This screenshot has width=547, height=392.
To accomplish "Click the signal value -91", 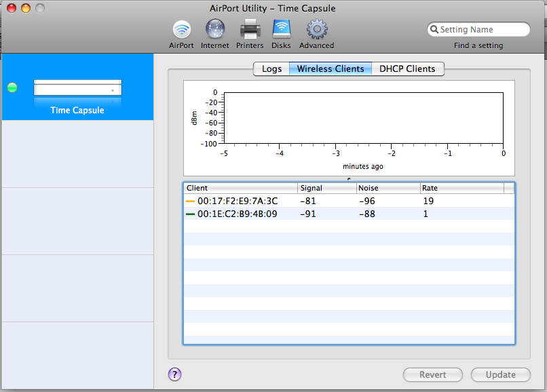I will tap(308, 214).
